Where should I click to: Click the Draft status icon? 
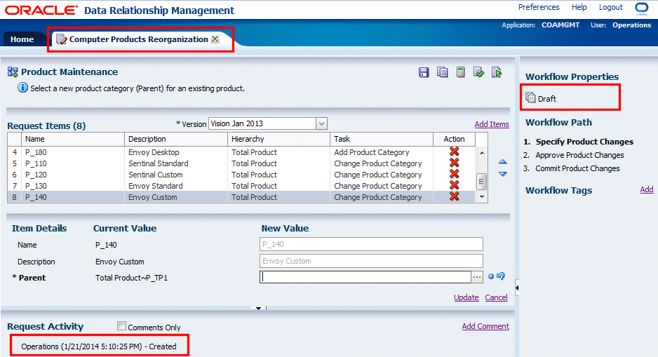tap(530, 97)
